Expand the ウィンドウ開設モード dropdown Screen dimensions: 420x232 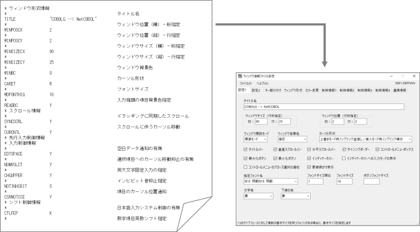coord(255,139)
